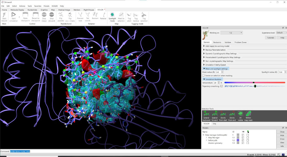Expand Dynamic Crystallographic Map Settings
Image resolution: width=287 pixels, height=157 pixels.
(x=221, y=54)
